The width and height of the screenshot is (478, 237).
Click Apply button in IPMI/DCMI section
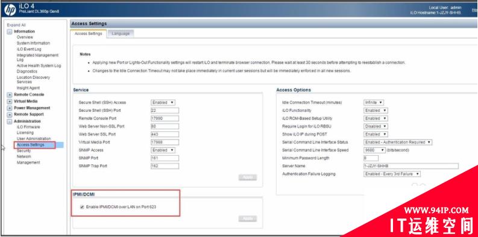click(x=248, y=218)
